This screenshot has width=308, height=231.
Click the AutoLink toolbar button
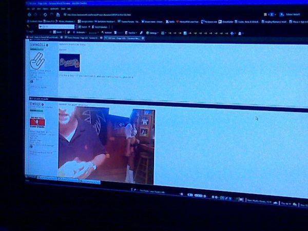(106, 33)
